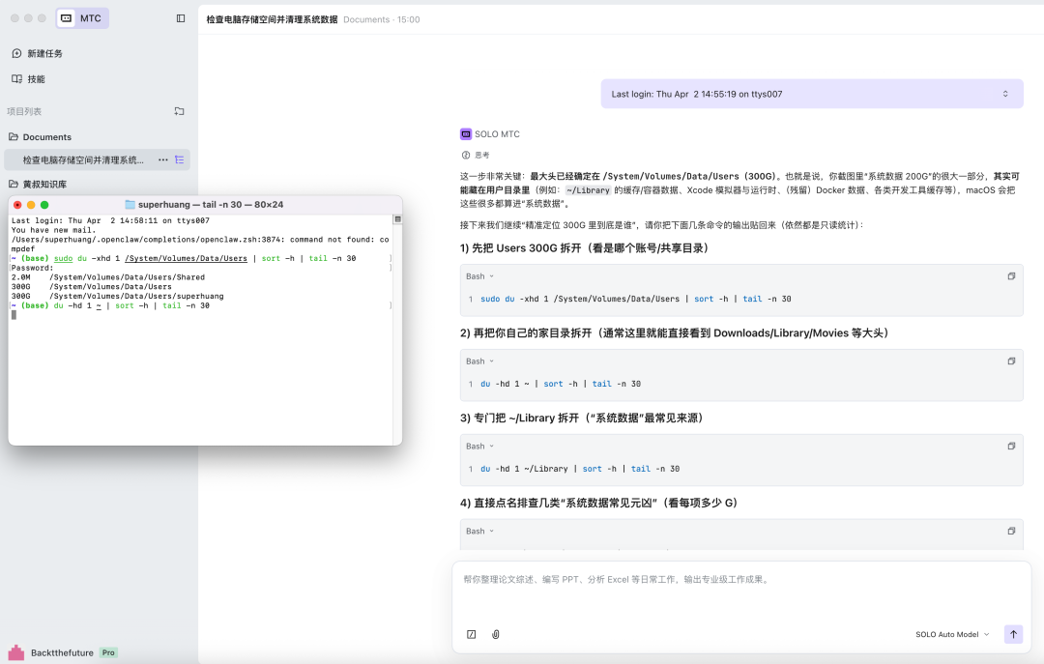Click the task list icon beside the selected task

pyautogui.click(x=179, y=159)
